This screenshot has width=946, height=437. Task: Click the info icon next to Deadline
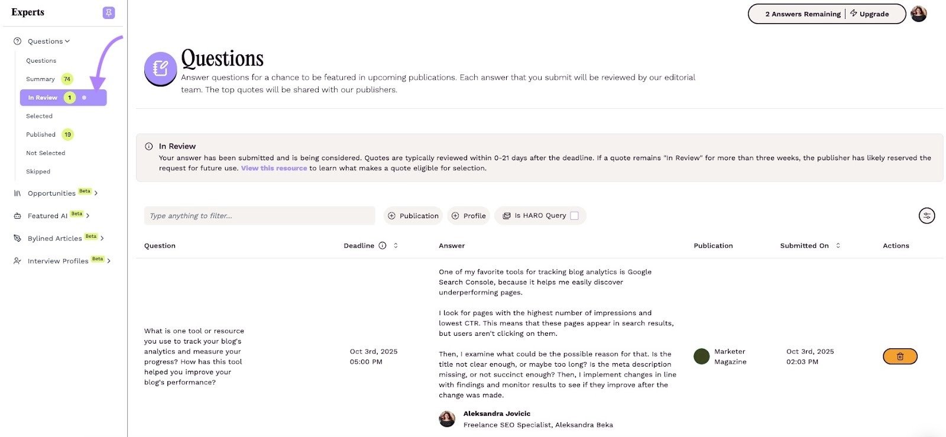coord(382,245)
